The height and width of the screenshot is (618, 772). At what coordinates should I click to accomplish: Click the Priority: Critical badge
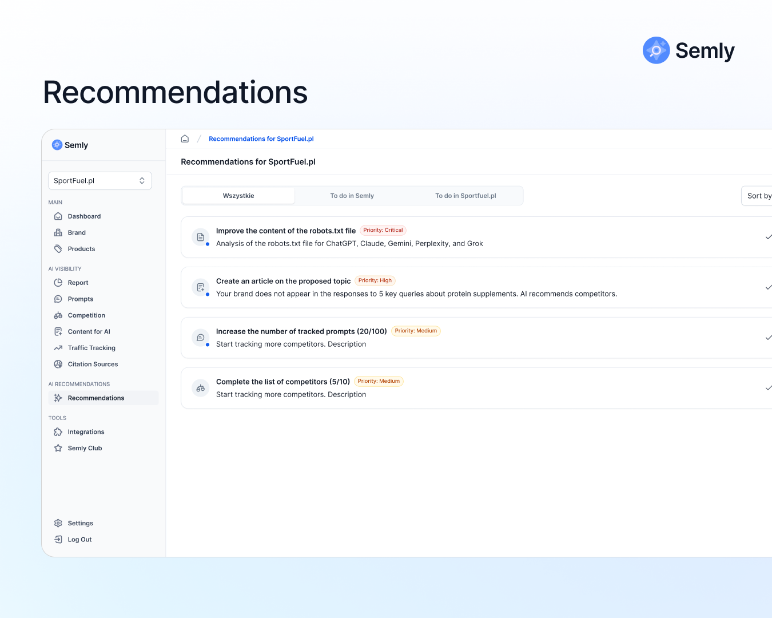[x=383, y=231]
